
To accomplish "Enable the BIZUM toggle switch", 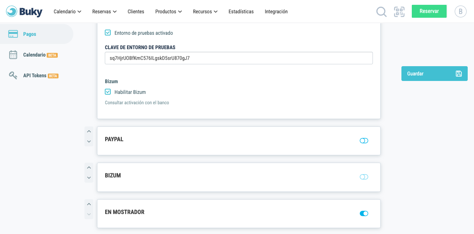I will (x=364, y=177).
